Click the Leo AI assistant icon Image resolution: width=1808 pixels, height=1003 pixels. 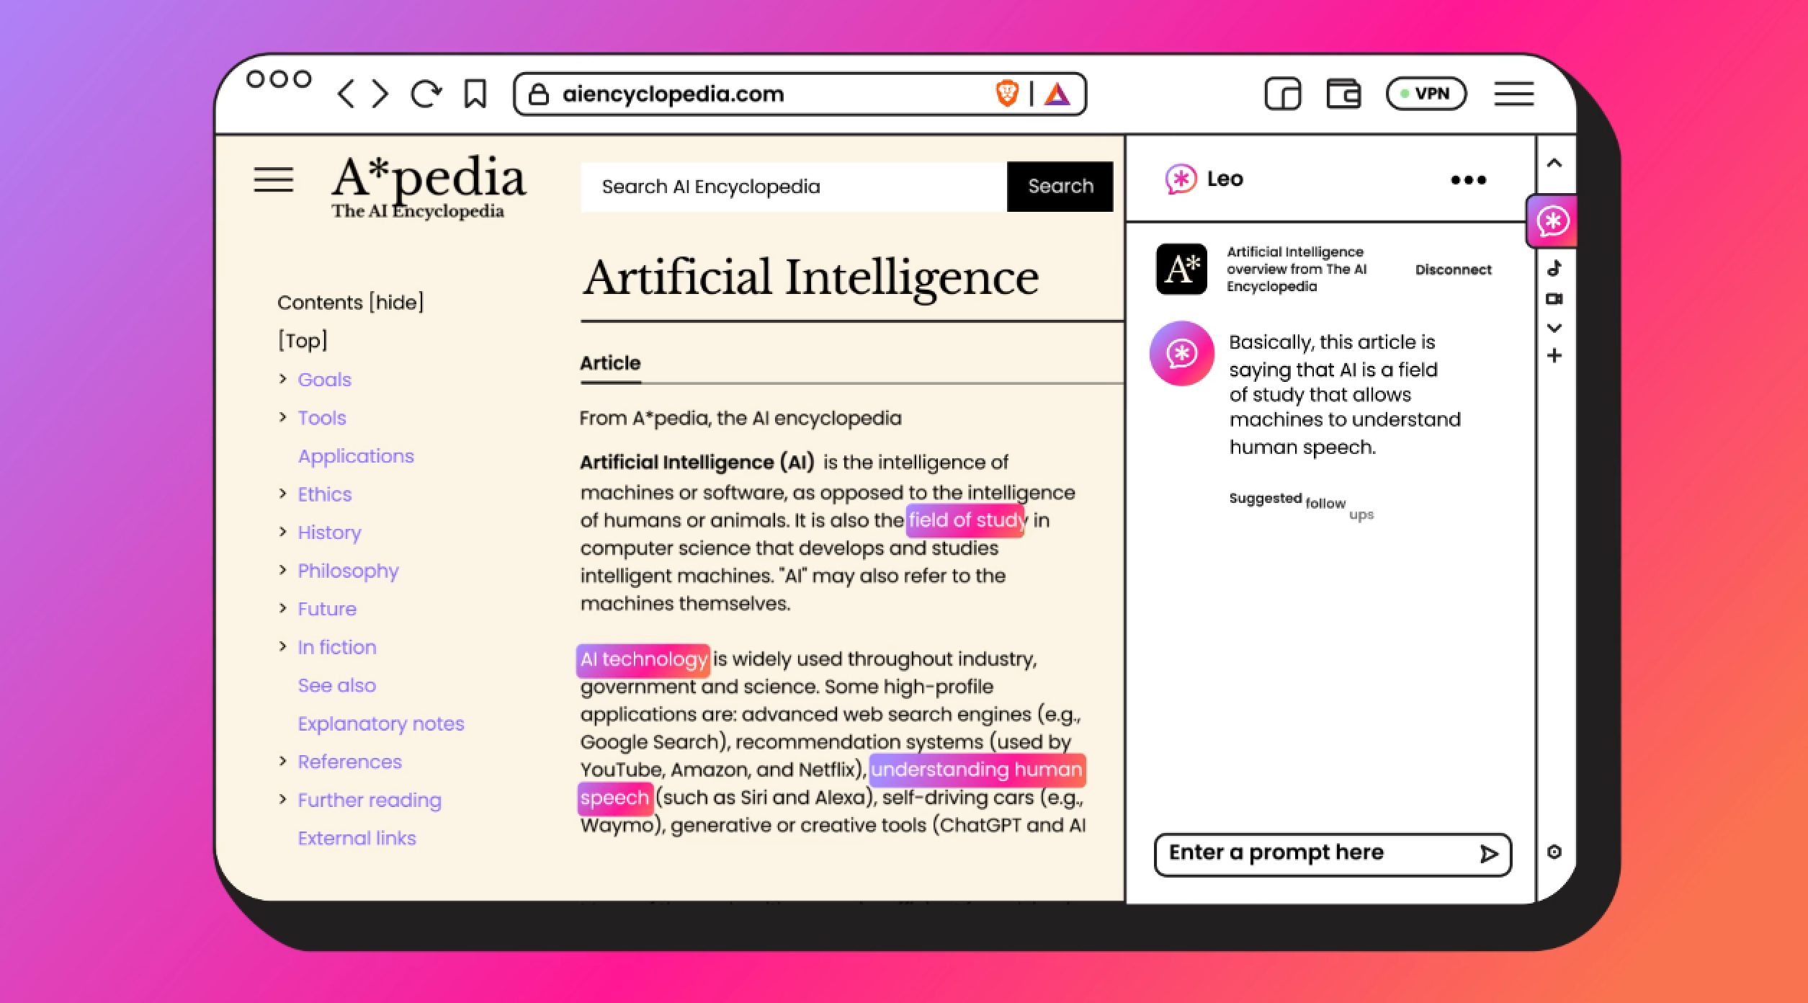coord(1552,220)
